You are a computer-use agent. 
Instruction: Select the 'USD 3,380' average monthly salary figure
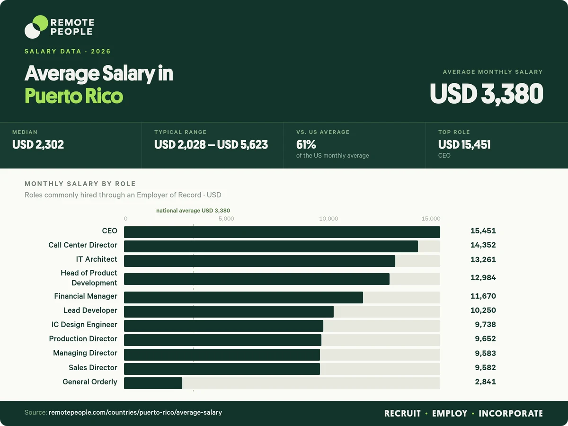point(486,93)
